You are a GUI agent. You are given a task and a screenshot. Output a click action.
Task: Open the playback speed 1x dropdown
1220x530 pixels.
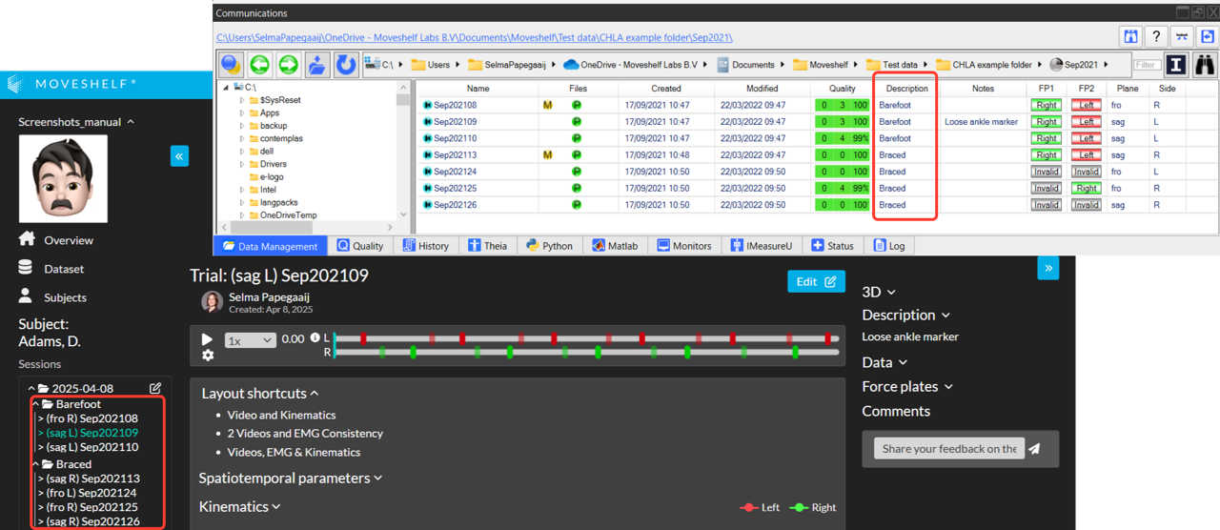pos(250,339)
